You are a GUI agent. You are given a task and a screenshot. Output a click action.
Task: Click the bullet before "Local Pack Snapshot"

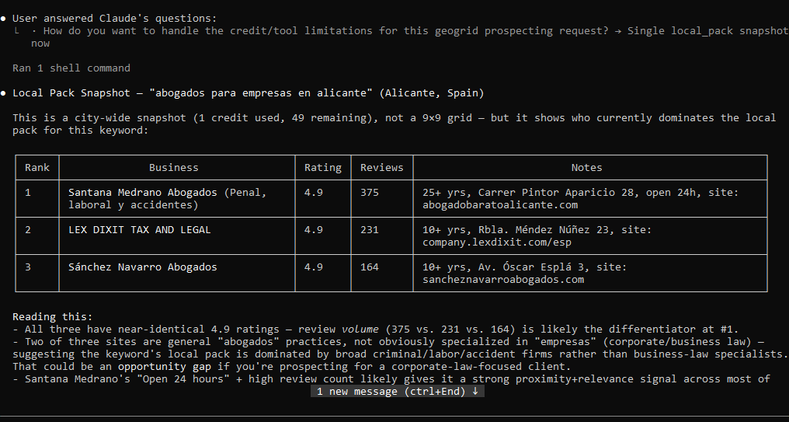coord(4,93)
